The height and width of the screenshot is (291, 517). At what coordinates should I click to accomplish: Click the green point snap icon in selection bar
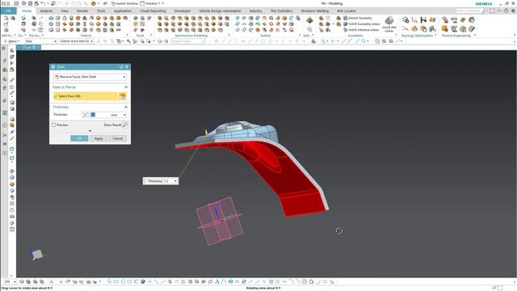pos(332,41)
